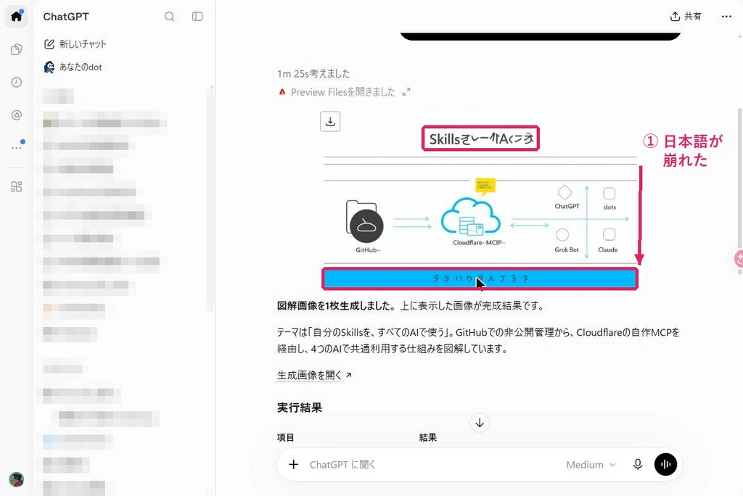The height and width of the screenshot is (496, 743).
Task: Open the generated diagram image
Action: 480,200
